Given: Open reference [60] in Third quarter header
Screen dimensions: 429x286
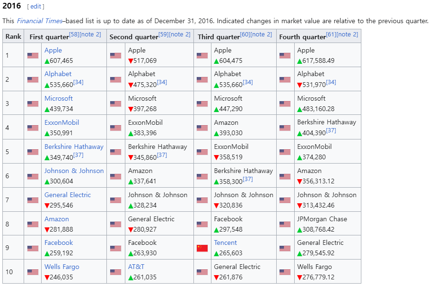Looking at the screenshot, I should [x=245, y=35].
